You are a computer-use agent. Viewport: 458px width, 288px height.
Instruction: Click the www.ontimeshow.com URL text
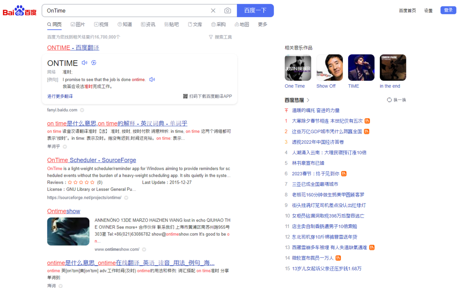[x=117, y=250]
